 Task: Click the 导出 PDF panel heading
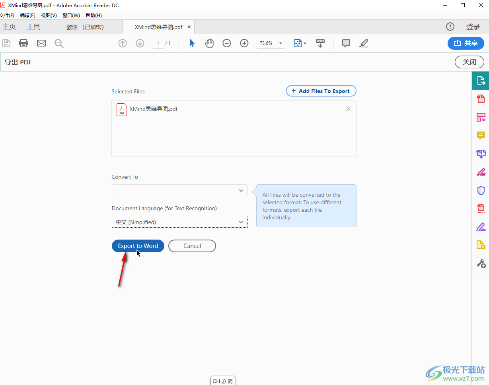pyautogui.click(x=18, y=62)
